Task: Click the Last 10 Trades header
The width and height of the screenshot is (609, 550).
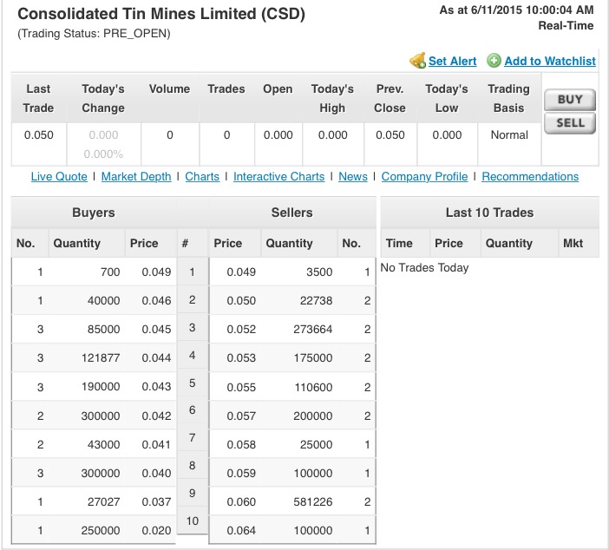Action: click(x=489, y=213)
